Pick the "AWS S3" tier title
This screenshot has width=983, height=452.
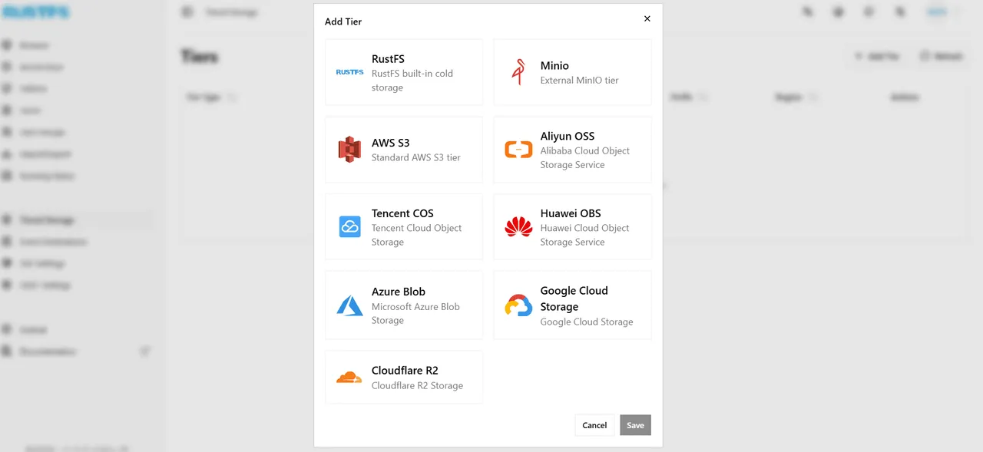[x=391, y=143]
